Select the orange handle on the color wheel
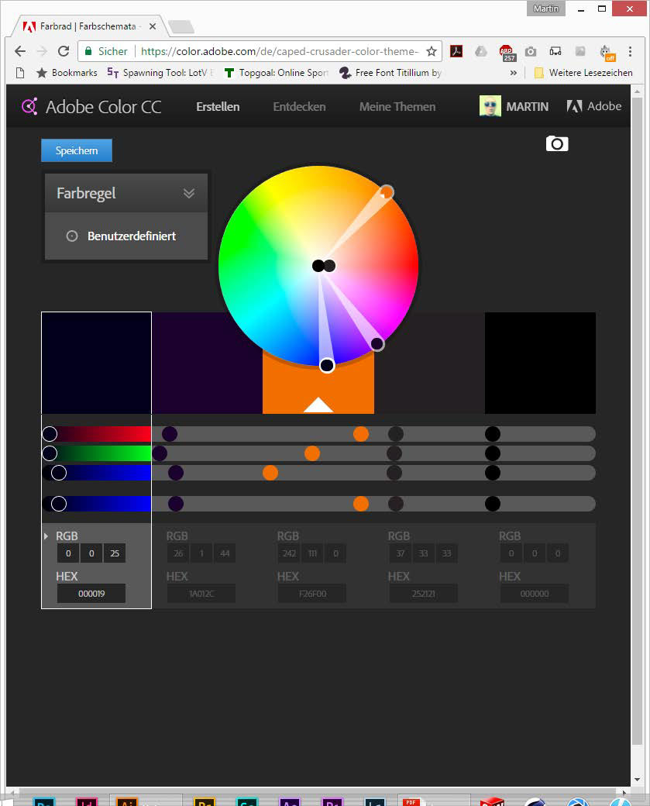Image resolution: width=650 pixels, height=806 pixels. tap(387, 192)
